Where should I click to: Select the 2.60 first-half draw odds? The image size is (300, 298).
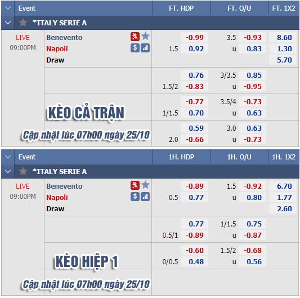tap(284, 209)
